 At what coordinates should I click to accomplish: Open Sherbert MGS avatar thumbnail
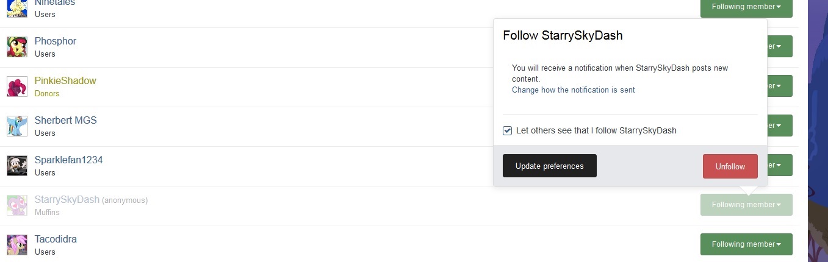tap(17, 126)
